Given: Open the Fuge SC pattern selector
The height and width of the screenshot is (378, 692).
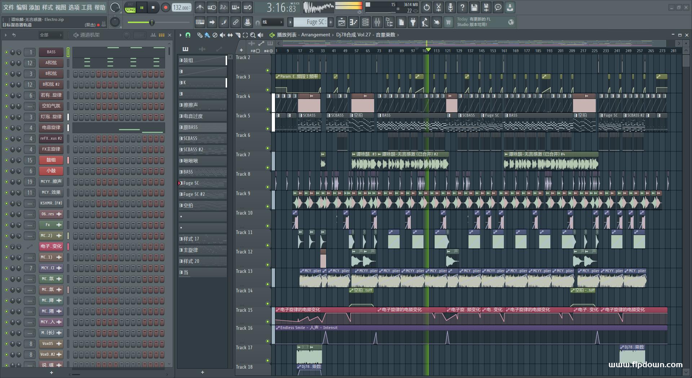Looking at the screenshot, I should pyautogui.click(x=310, y=22).
